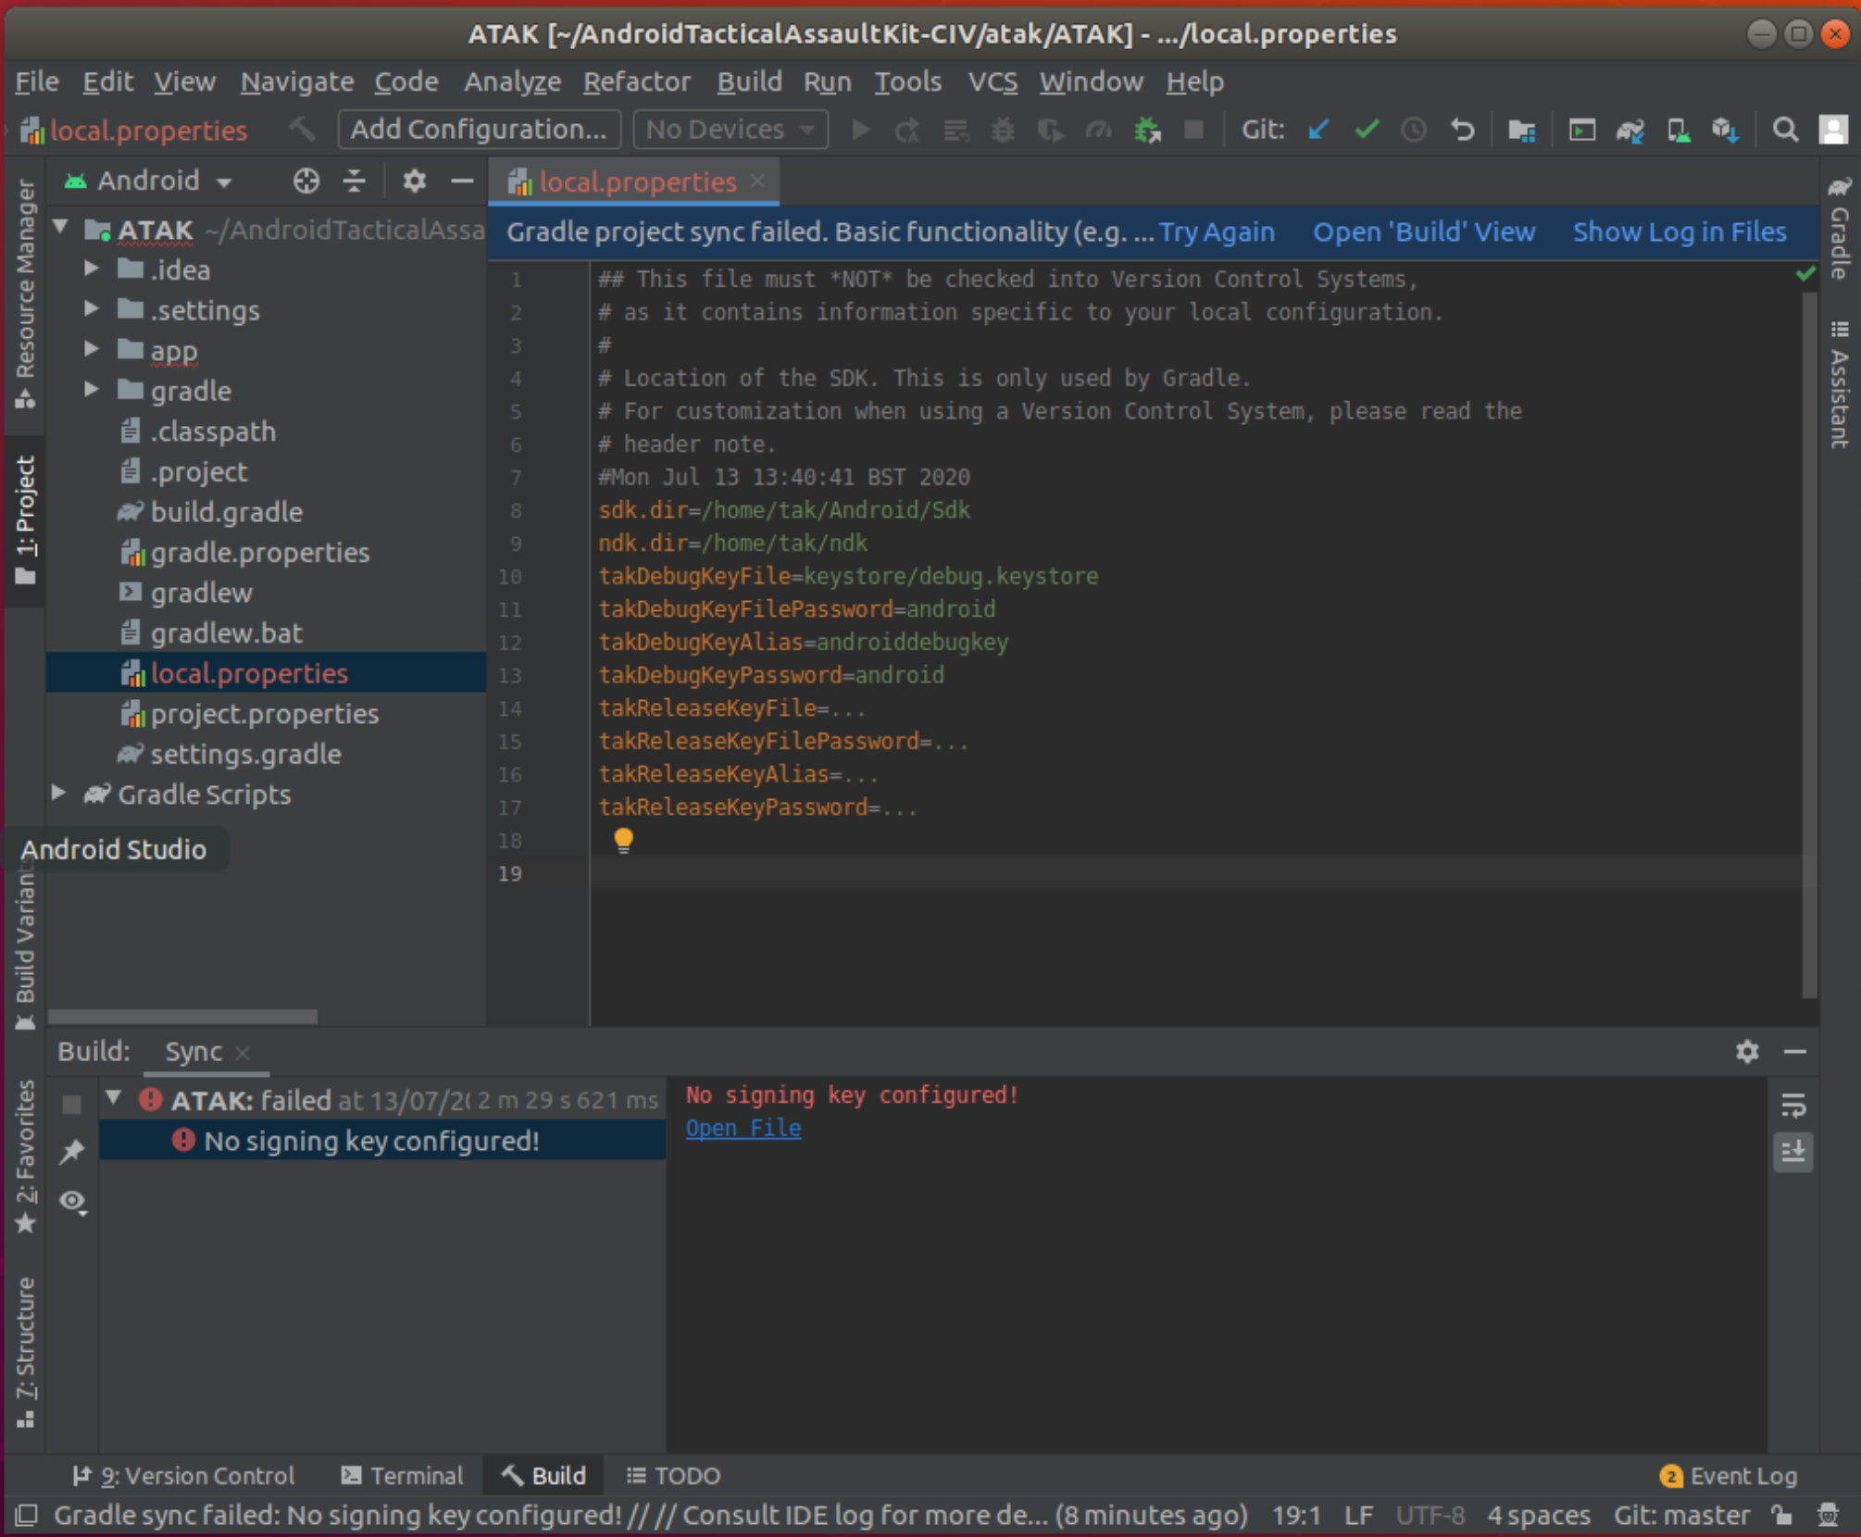The height and width of the screenshot is (1537, 1861).
Task: Switch to Terminal tab
Action: click(402, 1476)
